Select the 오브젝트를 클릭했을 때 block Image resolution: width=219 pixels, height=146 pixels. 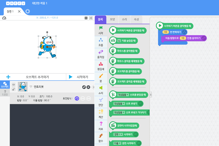125,71
